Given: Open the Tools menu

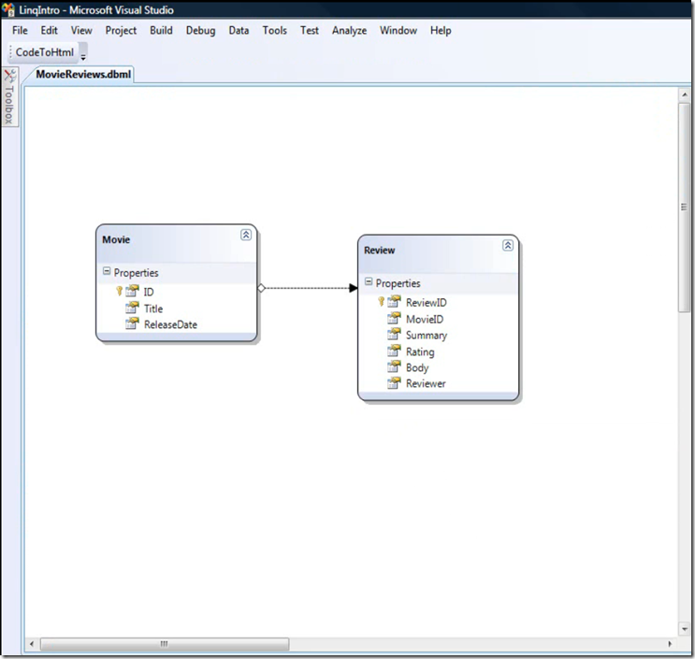Looking at the screenshot, I should click(x=274, y=31).
